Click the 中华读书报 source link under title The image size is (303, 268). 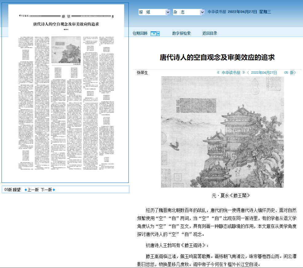231,73
